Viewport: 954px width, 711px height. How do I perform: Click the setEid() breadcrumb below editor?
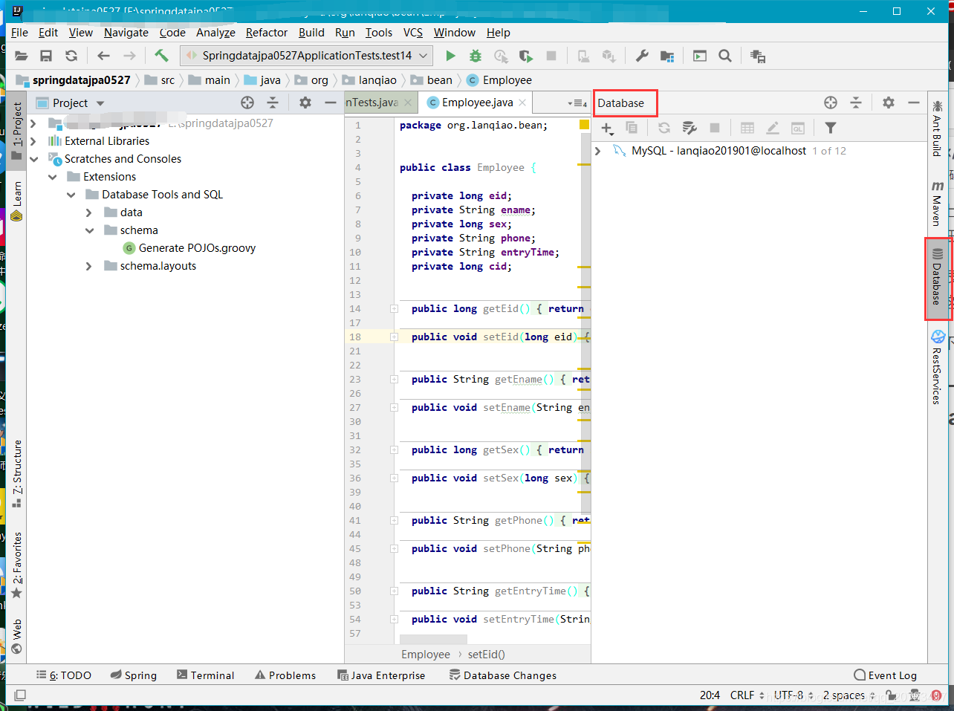point(487,655)
